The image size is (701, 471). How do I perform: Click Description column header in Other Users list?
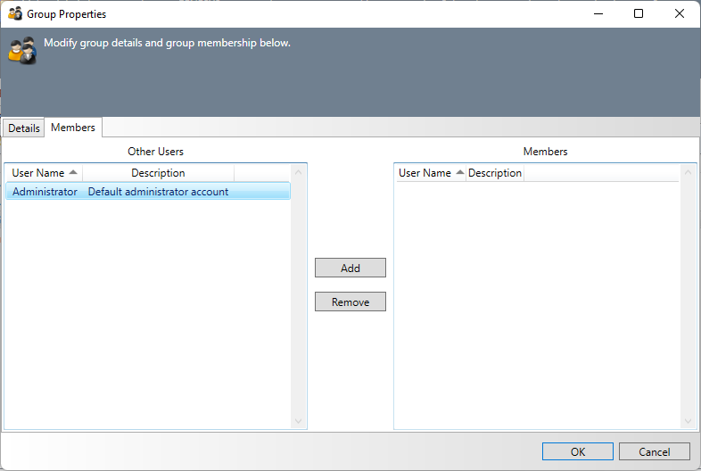point(158,173)
